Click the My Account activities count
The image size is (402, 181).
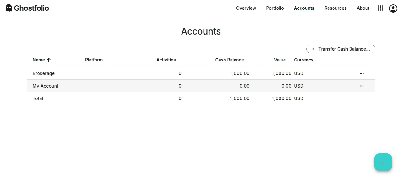click(180, 86)
